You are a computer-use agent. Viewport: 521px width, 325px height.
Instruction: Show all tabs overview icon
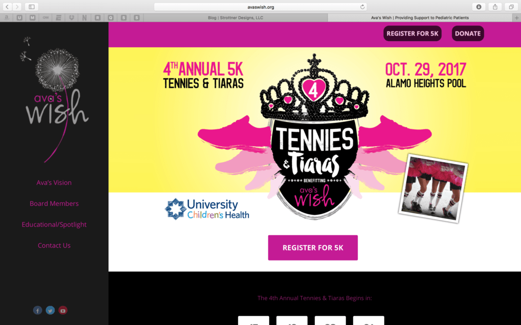point(511,7)
